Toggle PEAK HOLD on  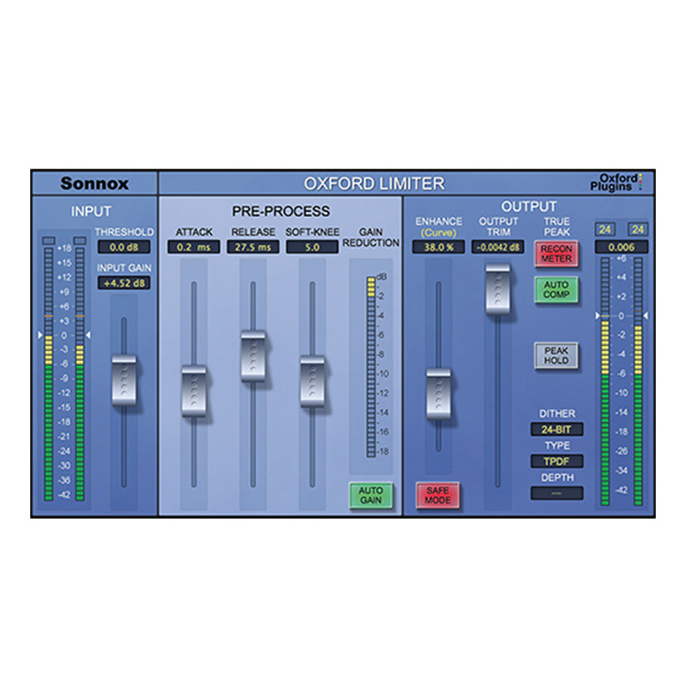coord(556,356)
